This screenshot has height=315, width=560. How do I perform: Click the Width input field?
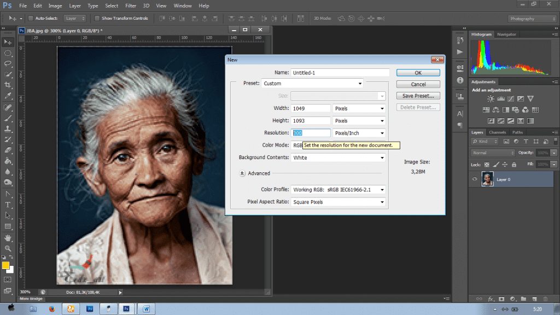(311, 108)
